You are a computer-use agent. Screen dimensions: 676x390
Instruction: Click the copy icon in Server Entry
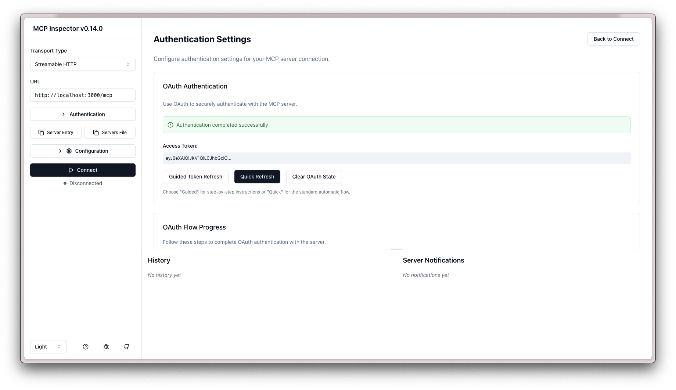click(41, 133)
